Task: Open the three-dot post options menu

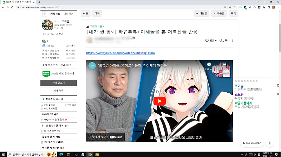Action: 233,41
